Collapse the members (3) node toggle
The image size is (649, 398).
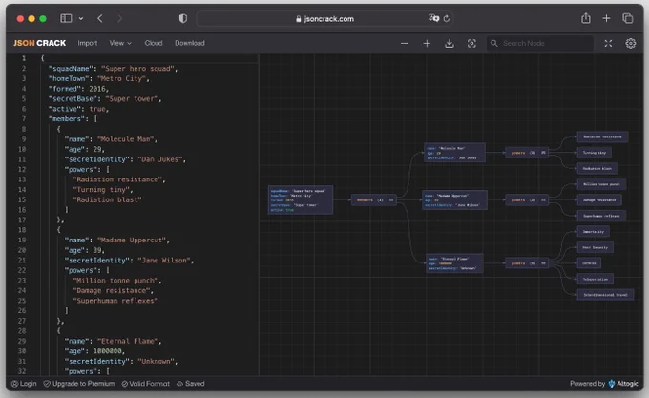(391, 200)
